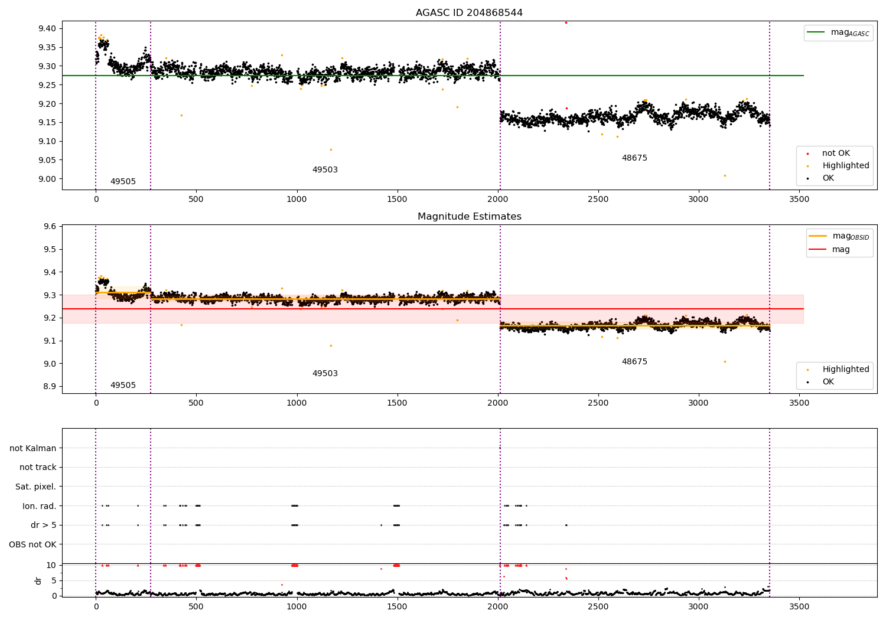Screen dimensions: 886x620
Task: Select the 'Ion. rad.' row label
Action: coord(40,506)
